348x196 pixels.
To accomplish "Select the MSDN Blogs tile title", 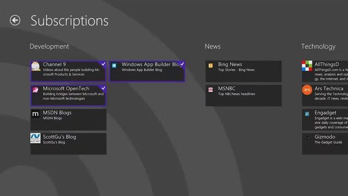I will (57, 113).
